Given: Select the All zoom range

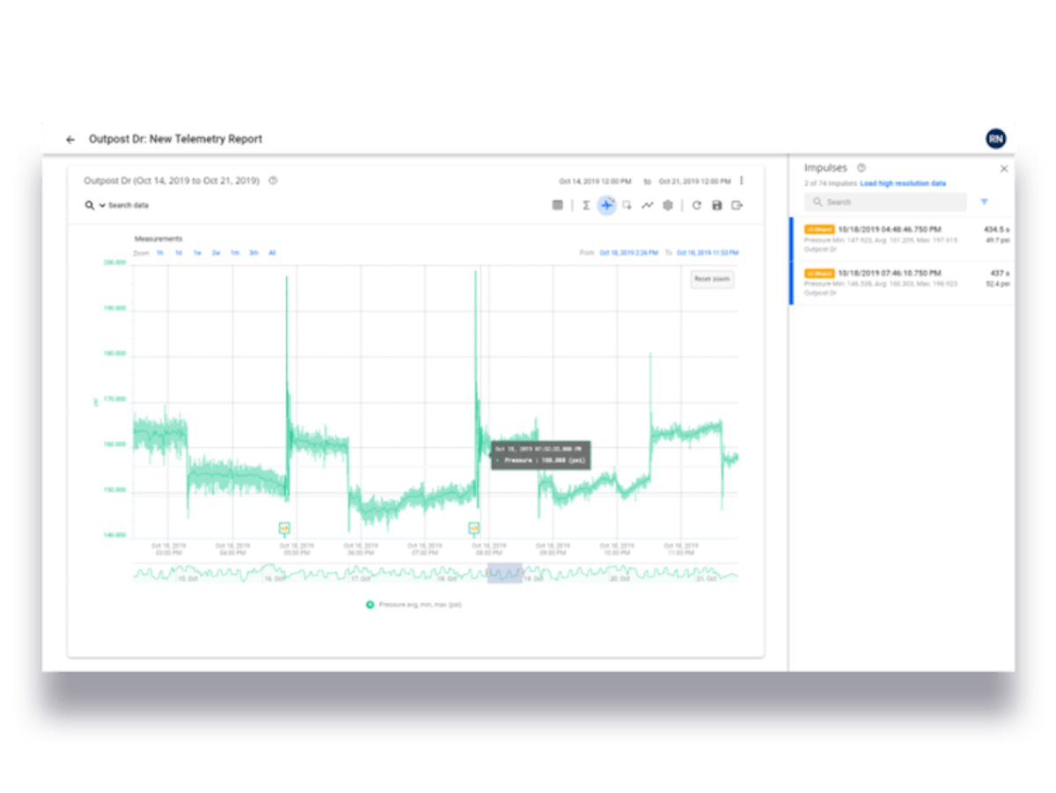Looking at the screenshot, I should pos(272,253).
